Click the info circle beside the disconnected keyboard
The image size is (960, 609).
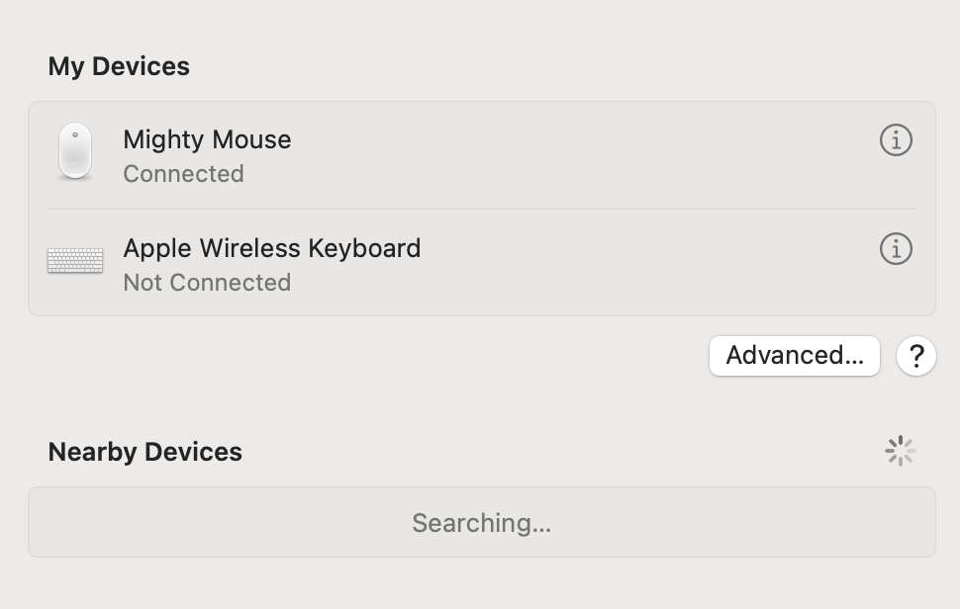coord(896,248)
